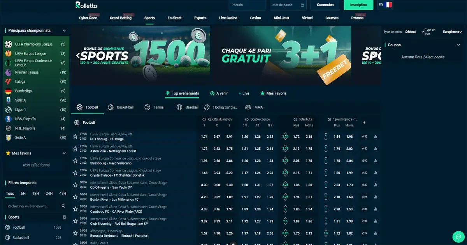Image resolution: width=467 pixels, height=245 pixels.
Task: Click info icon beside Total buts
Action: 295,119
